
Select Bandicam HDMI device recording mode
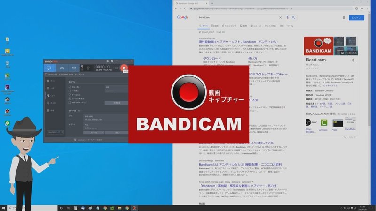[x=74, y=68]
